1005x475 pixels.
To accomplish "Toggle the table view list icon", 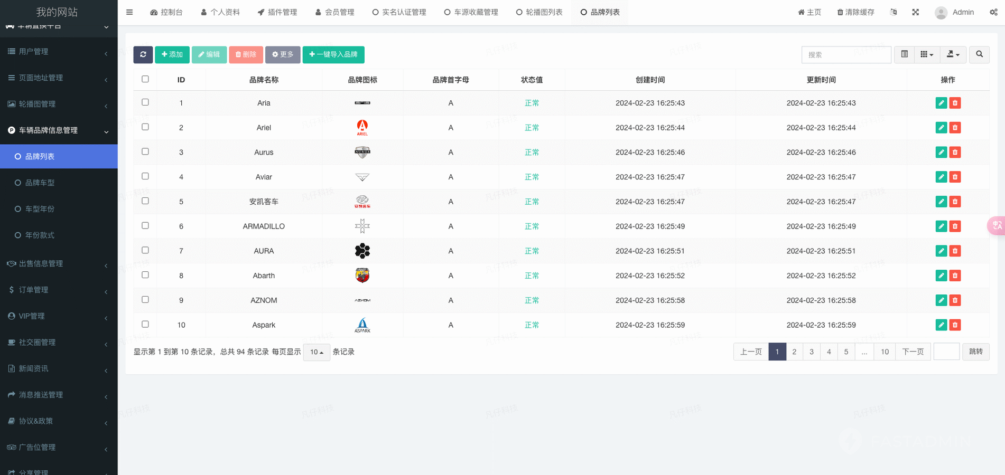I will pyautogui.click(x=904, y=54).
